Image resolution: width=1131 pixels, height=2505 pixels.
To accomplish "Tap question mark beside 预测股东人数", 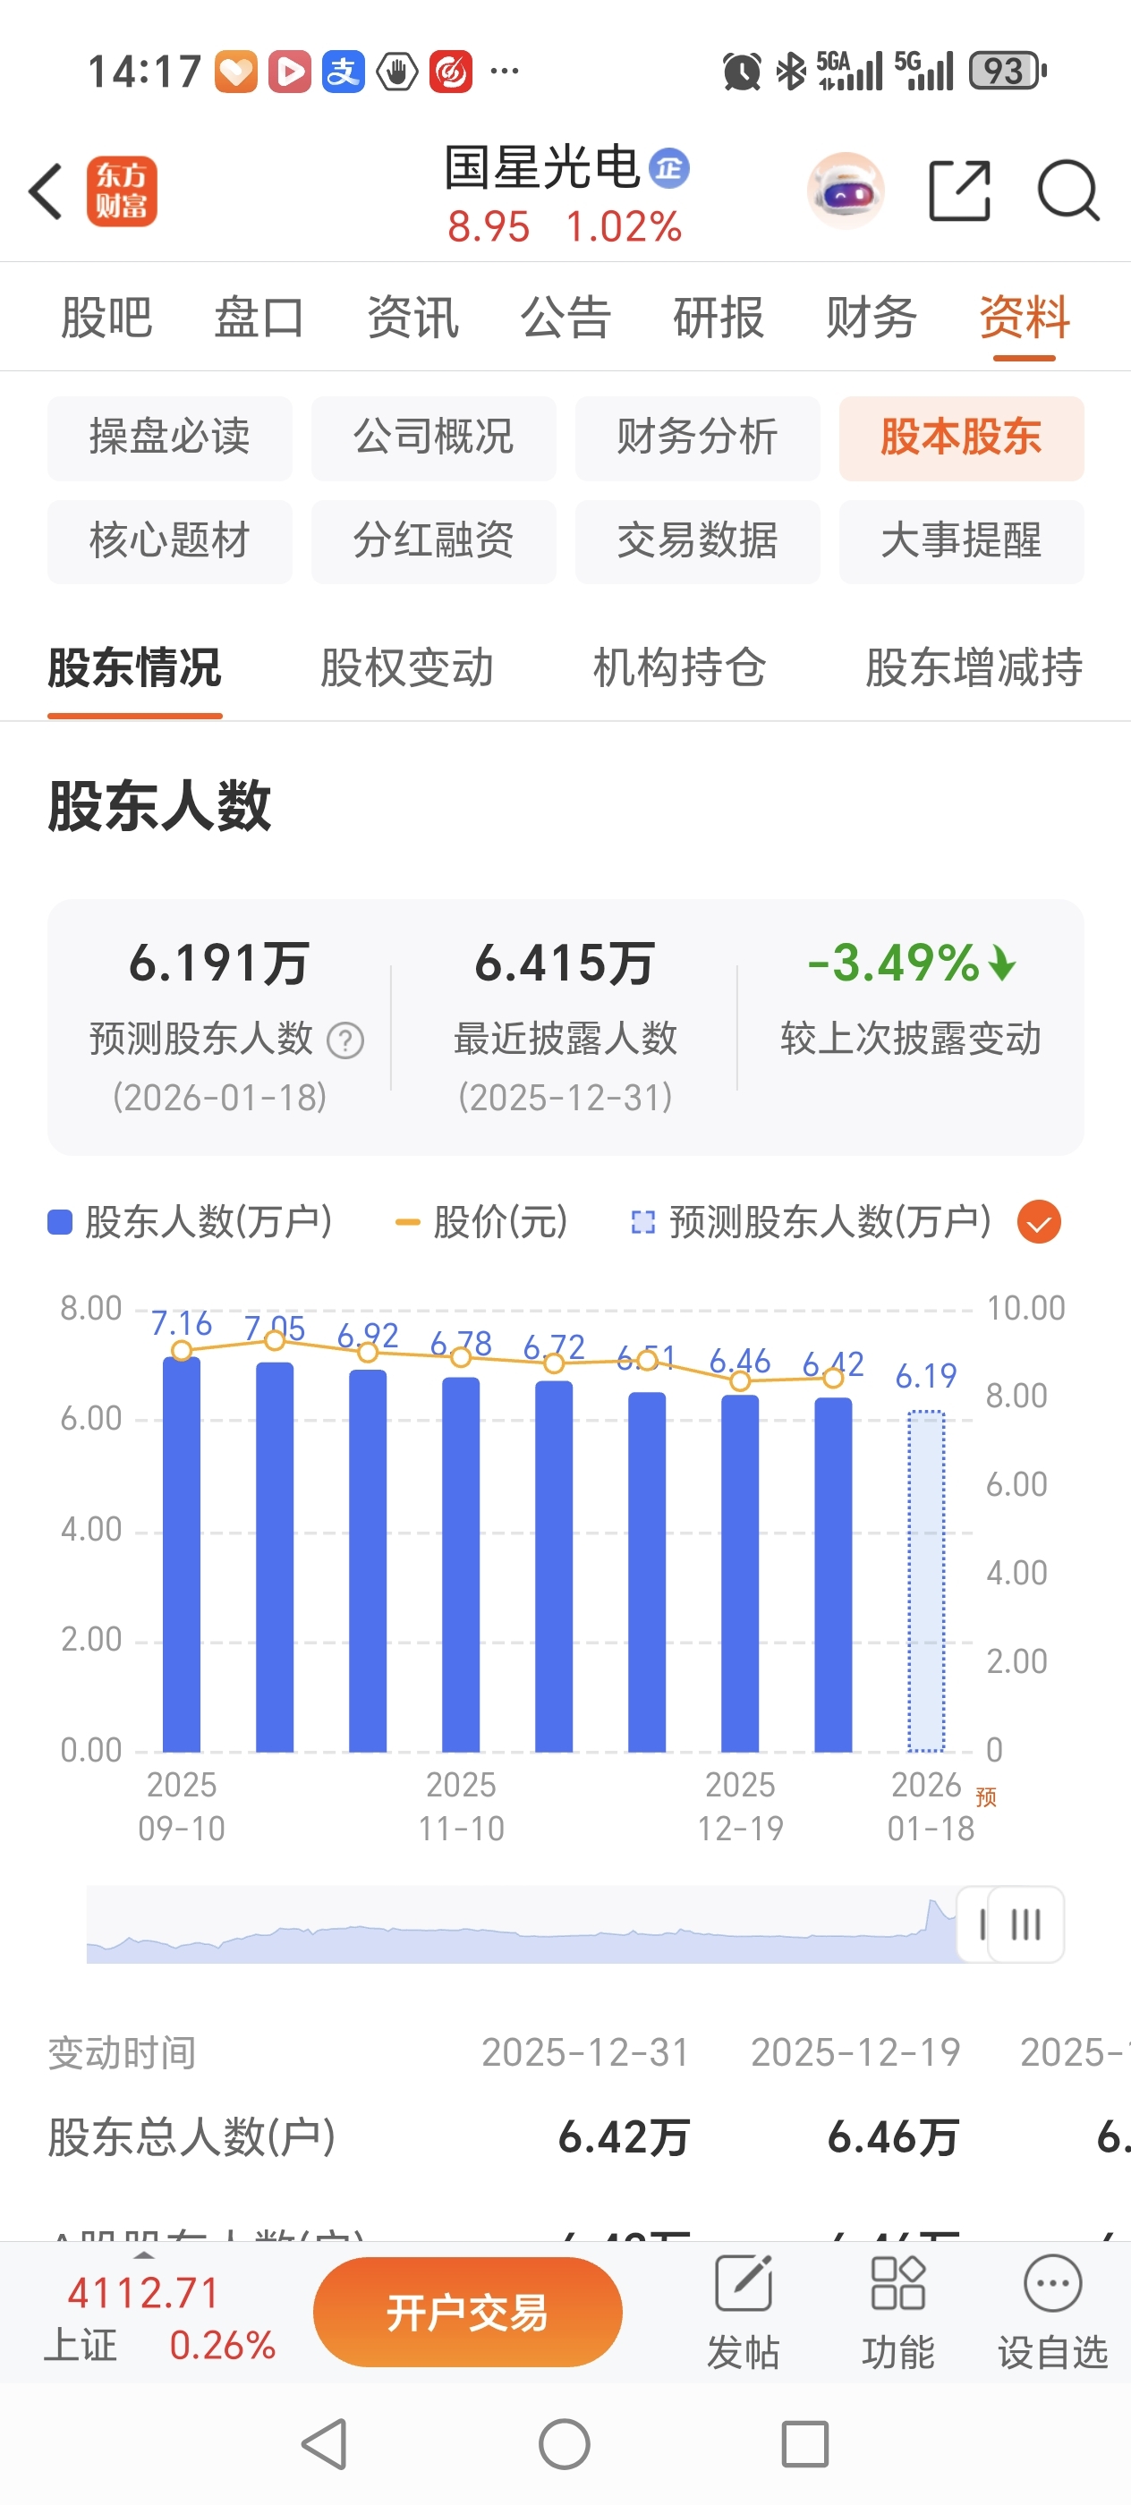I will (x=345, y=1040).
